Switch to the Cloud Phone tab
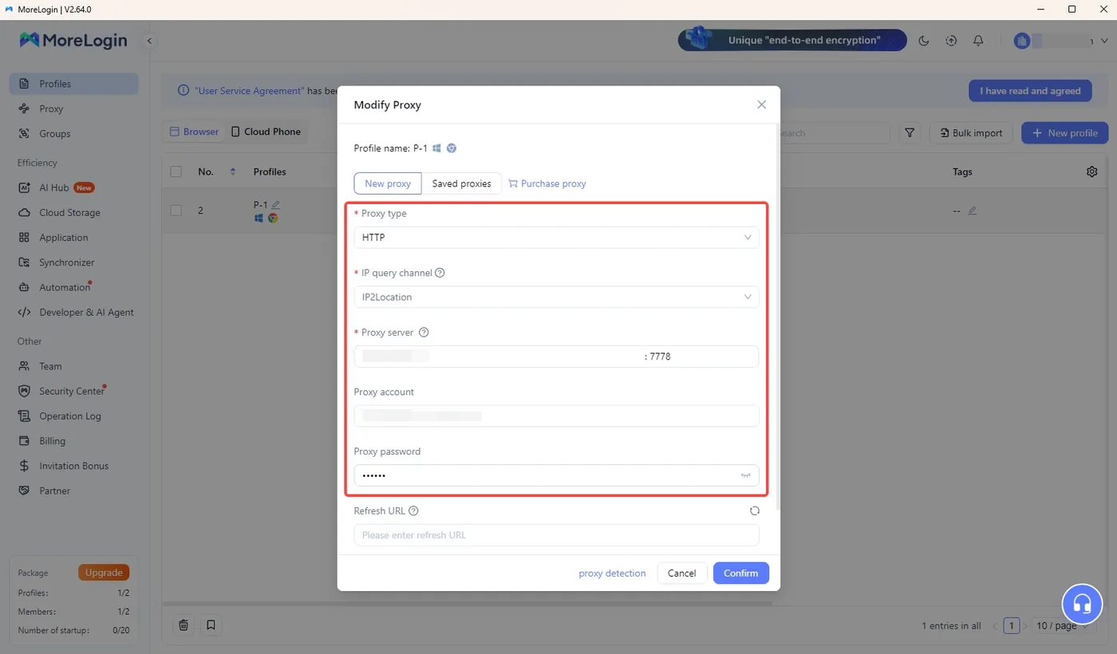The height and width of the screenshot is (654, 1117). coord(266,132)
